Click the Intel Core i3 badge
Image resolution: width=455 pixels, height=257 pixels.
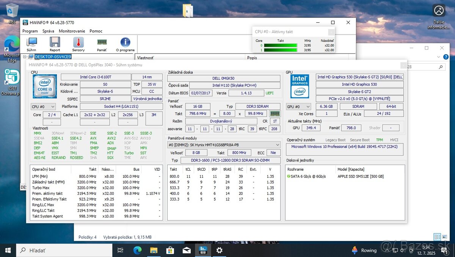click(44, 86)
